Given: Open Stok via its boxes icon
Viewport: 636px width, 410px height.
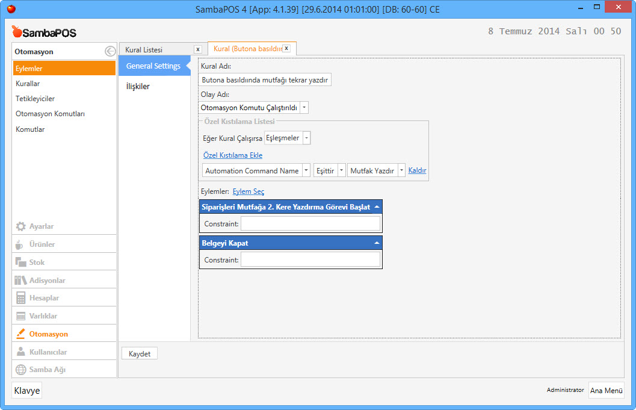Looking at the screenshot, I should (20, 262).
